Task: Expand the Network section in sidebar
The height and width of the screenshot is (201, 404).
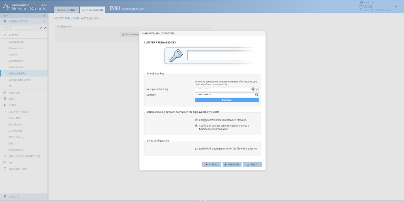Action: pyautogui.click(x=14, y=93)
